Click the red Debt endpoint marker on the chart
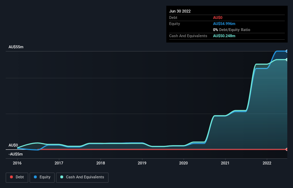Image resolution: width=293 pixels, height=188 pixels. (287, 149)
